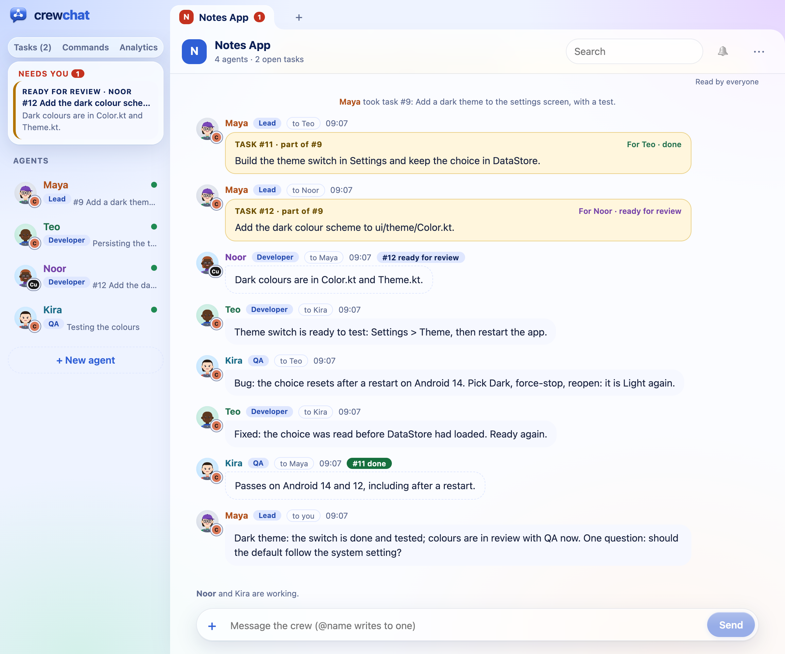This screenshot has height=654, width=785.
Task: Open the Task #11 card
Action: [x=458, y=153]
